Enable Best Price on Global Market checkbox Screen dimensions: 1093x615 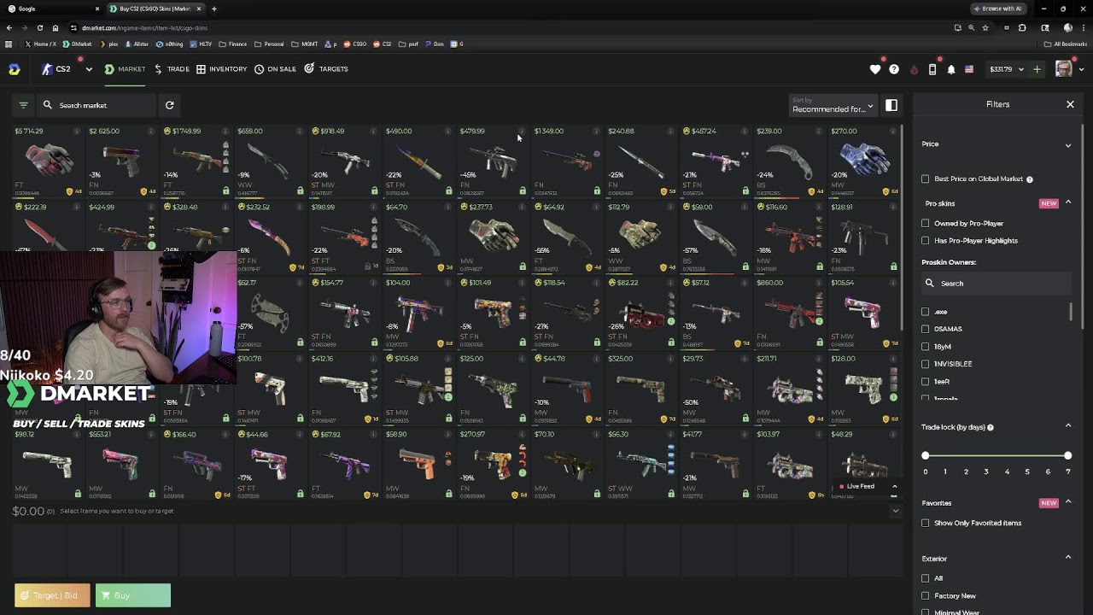(x=926, y=179)
